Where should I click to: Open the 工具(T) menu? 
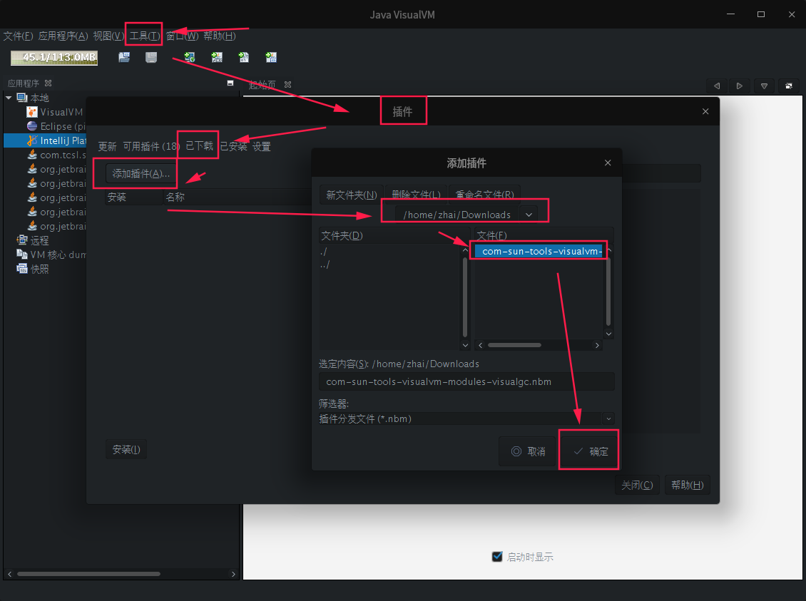pos(145,36)
